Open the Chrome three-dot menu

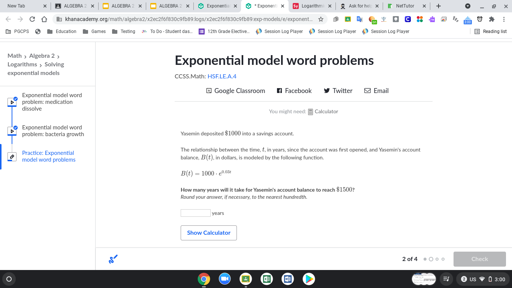504,19
